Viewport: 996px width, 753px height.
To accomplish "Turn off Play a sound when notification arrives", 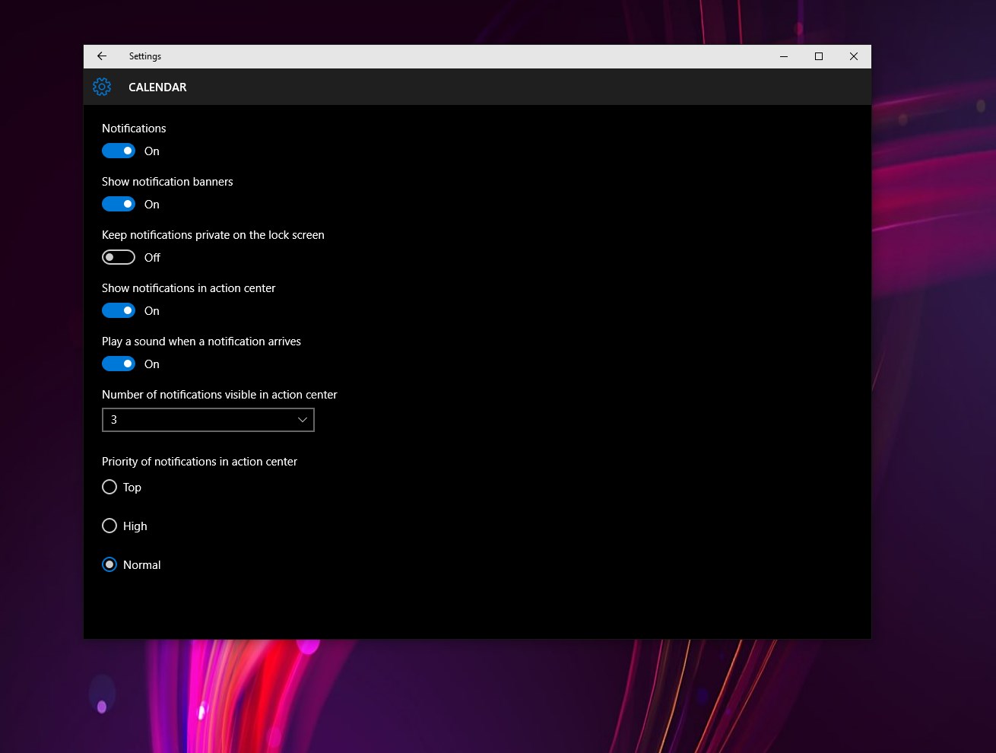I will pos(119,364).
